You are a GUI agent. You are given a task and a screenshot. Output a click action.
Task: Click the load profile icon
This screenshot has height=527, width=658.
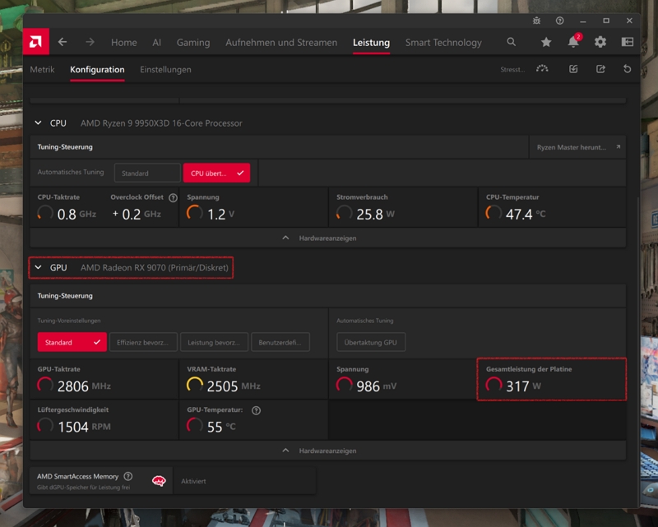tap(573, 69)
